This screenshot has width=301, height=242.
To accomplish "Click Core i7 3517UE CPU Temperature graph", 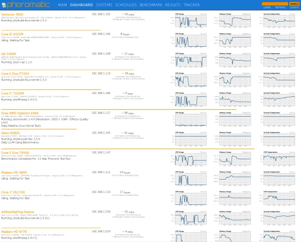I will click(279, 199).
